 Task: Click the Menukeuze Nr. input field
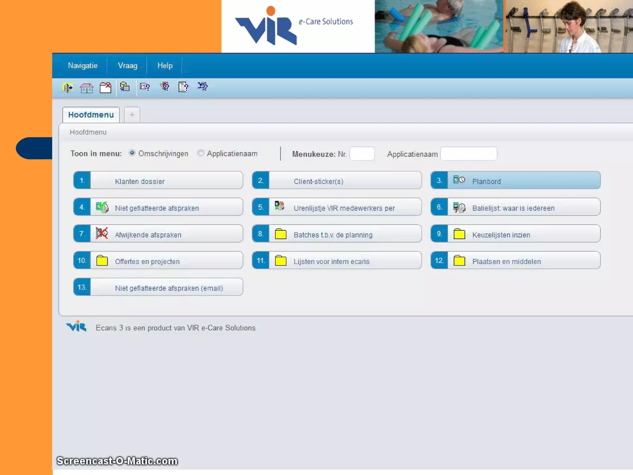(362, 154)
